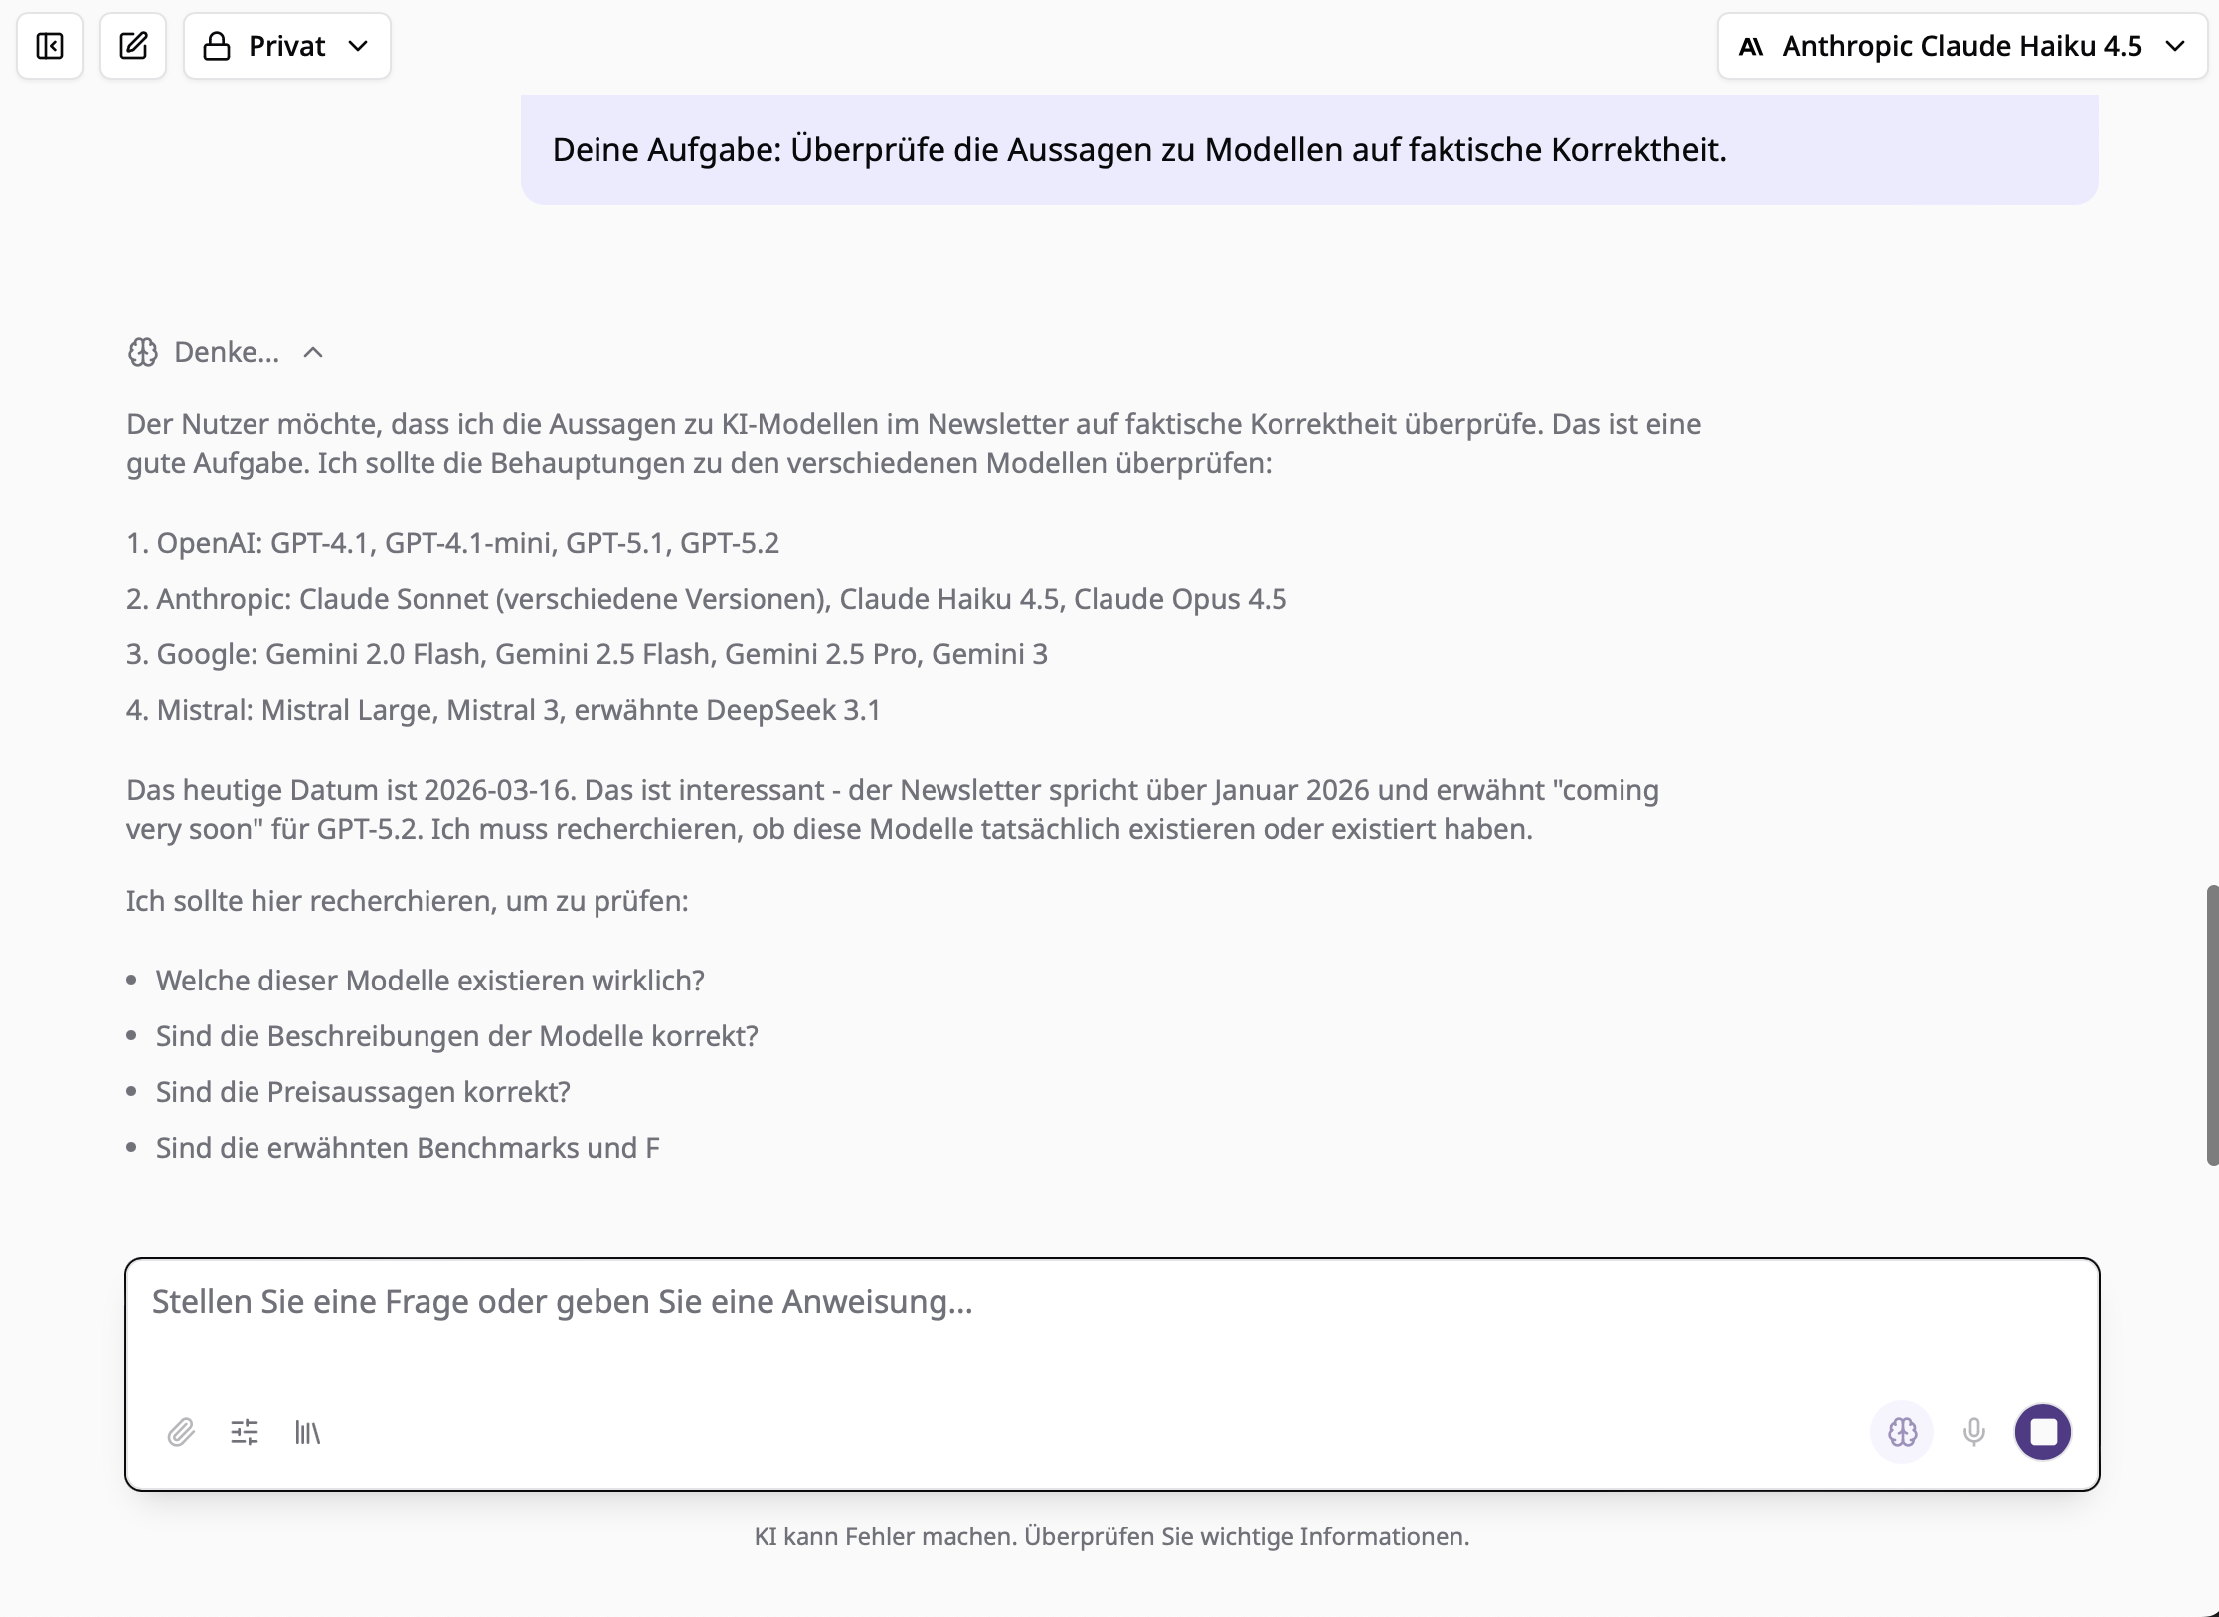Click the microphone voice input icon
Image resolution: width=2219 pixels, height=1617 pixels.
(x=1974, y=1432)
